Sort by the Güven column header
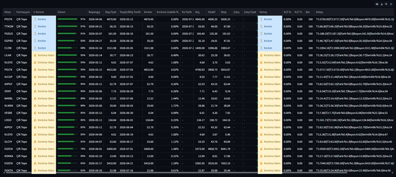Screen dimensions: 396x177 click(71, 12)
